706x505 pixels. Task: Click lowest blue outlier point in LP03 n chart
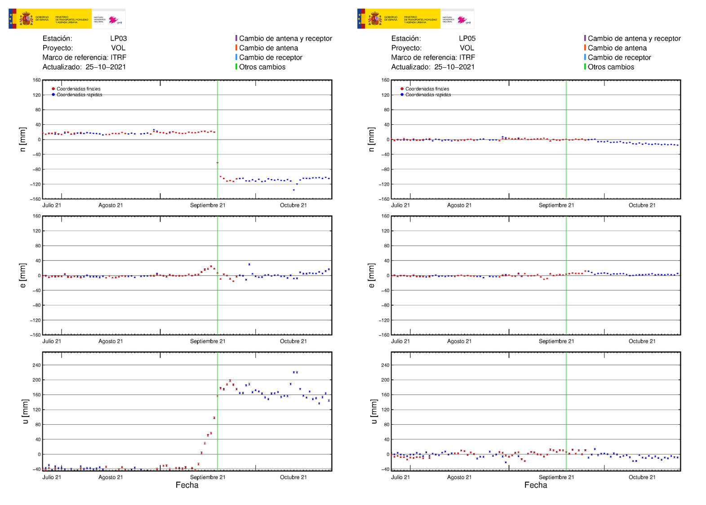[294, 190]
